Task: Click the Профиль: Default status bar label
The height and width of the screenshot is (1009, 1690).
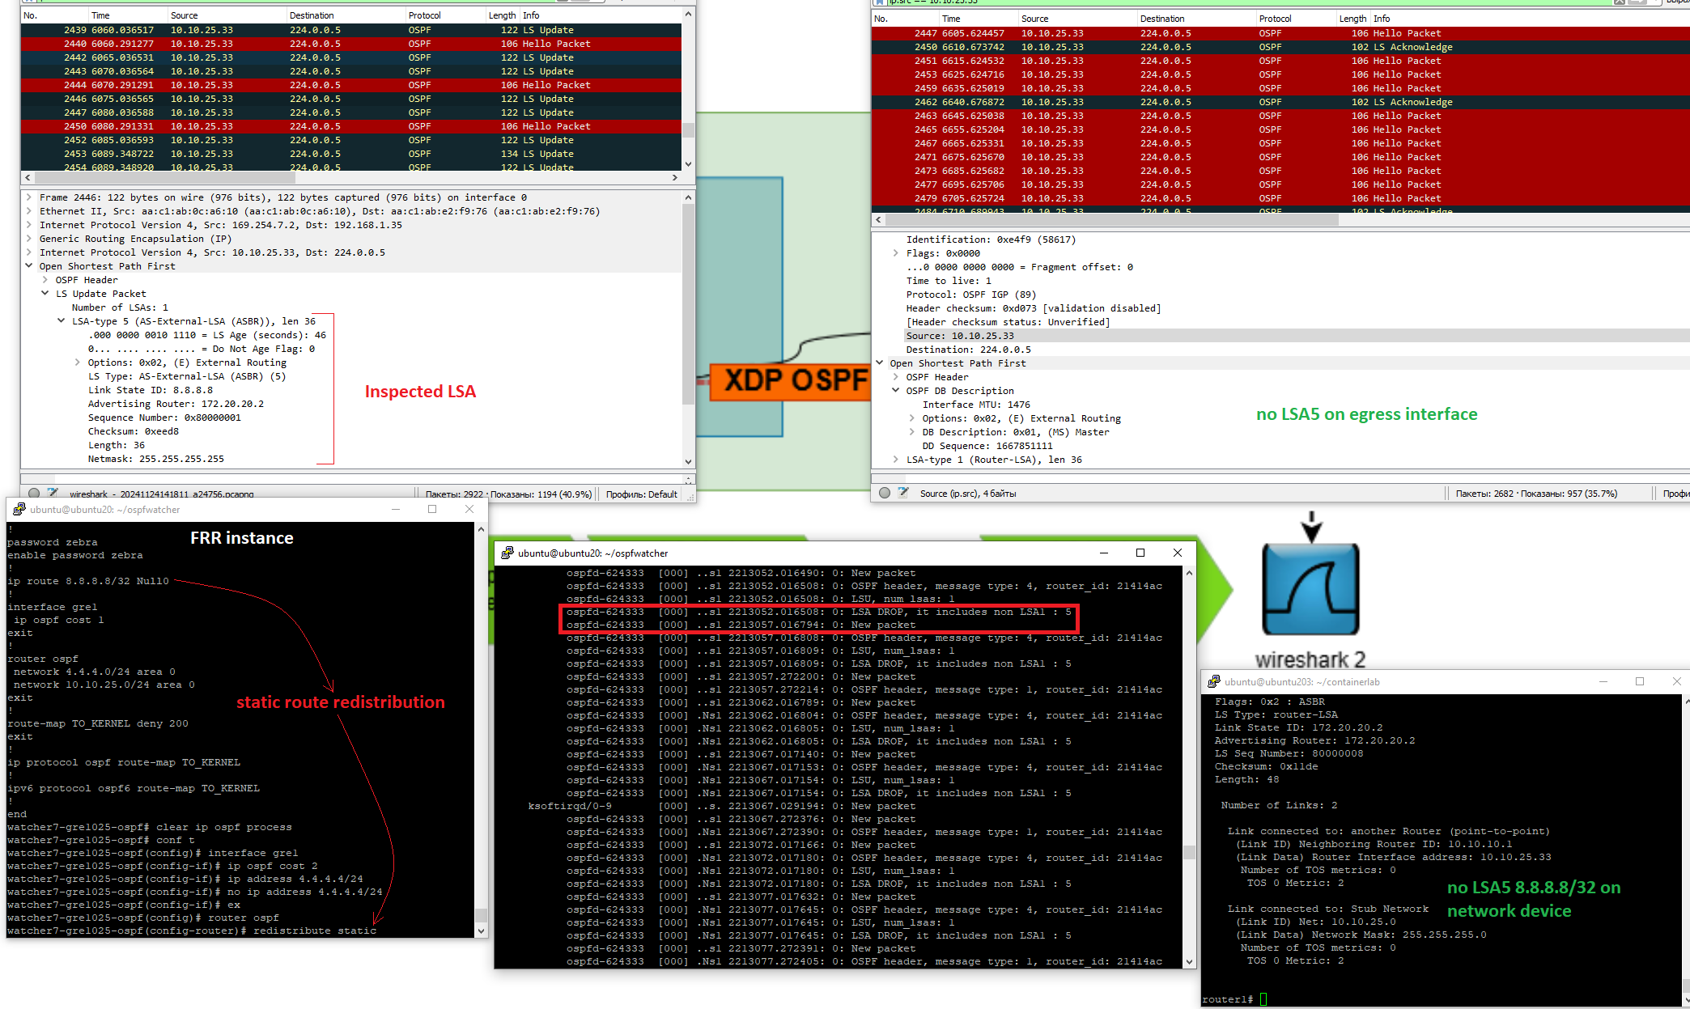Action: 641,494
